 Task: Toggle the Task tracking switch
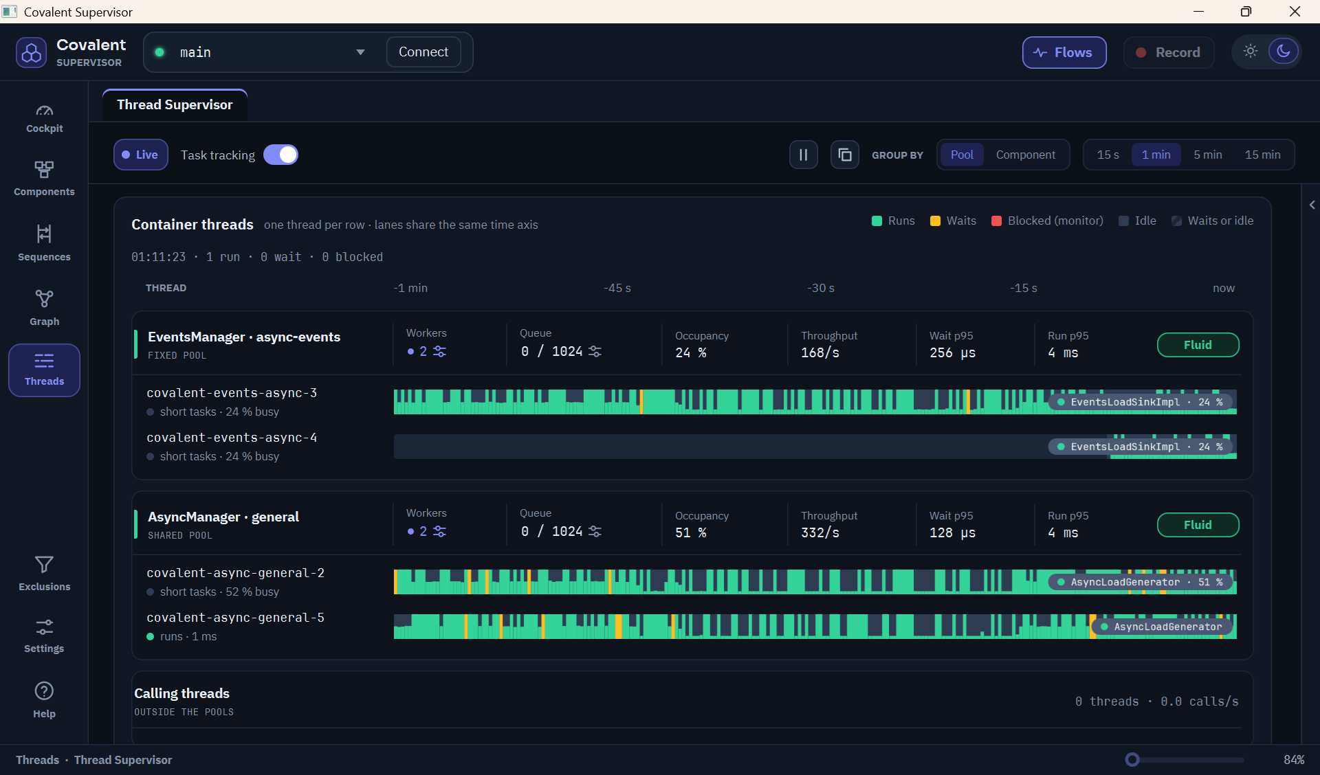[280, 155]
